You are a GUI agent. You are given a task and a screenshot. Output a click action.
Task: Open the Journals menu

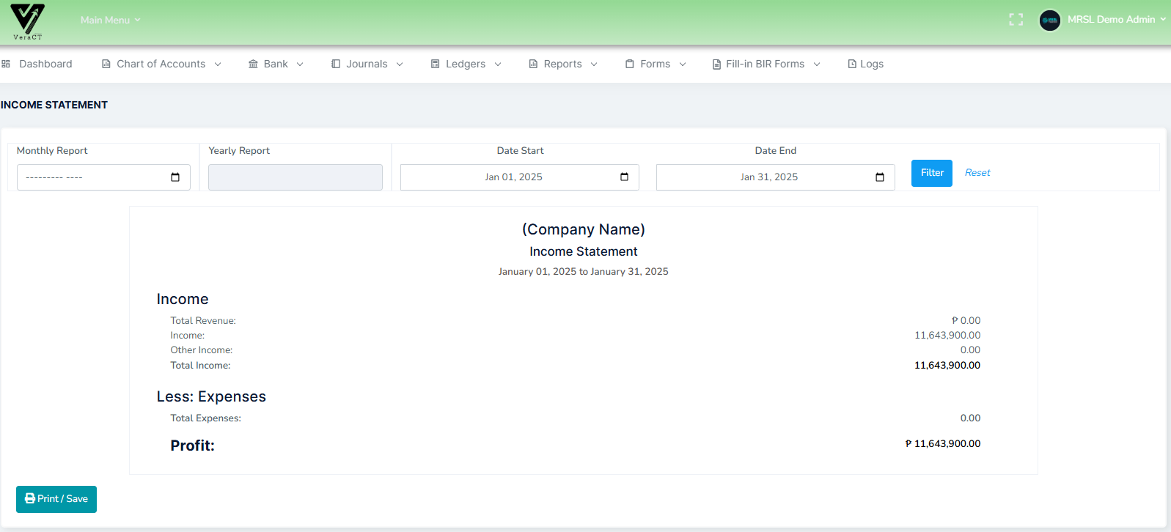[367, 64]
